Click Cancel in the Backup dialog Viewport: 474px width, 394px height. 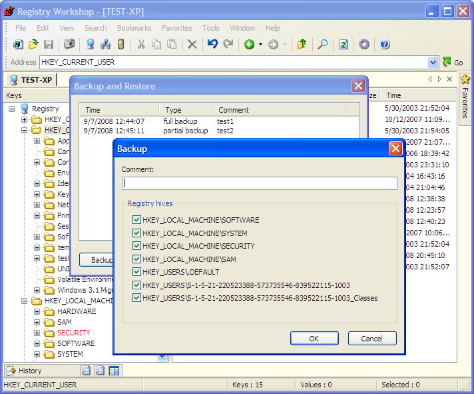pos(371,338)
